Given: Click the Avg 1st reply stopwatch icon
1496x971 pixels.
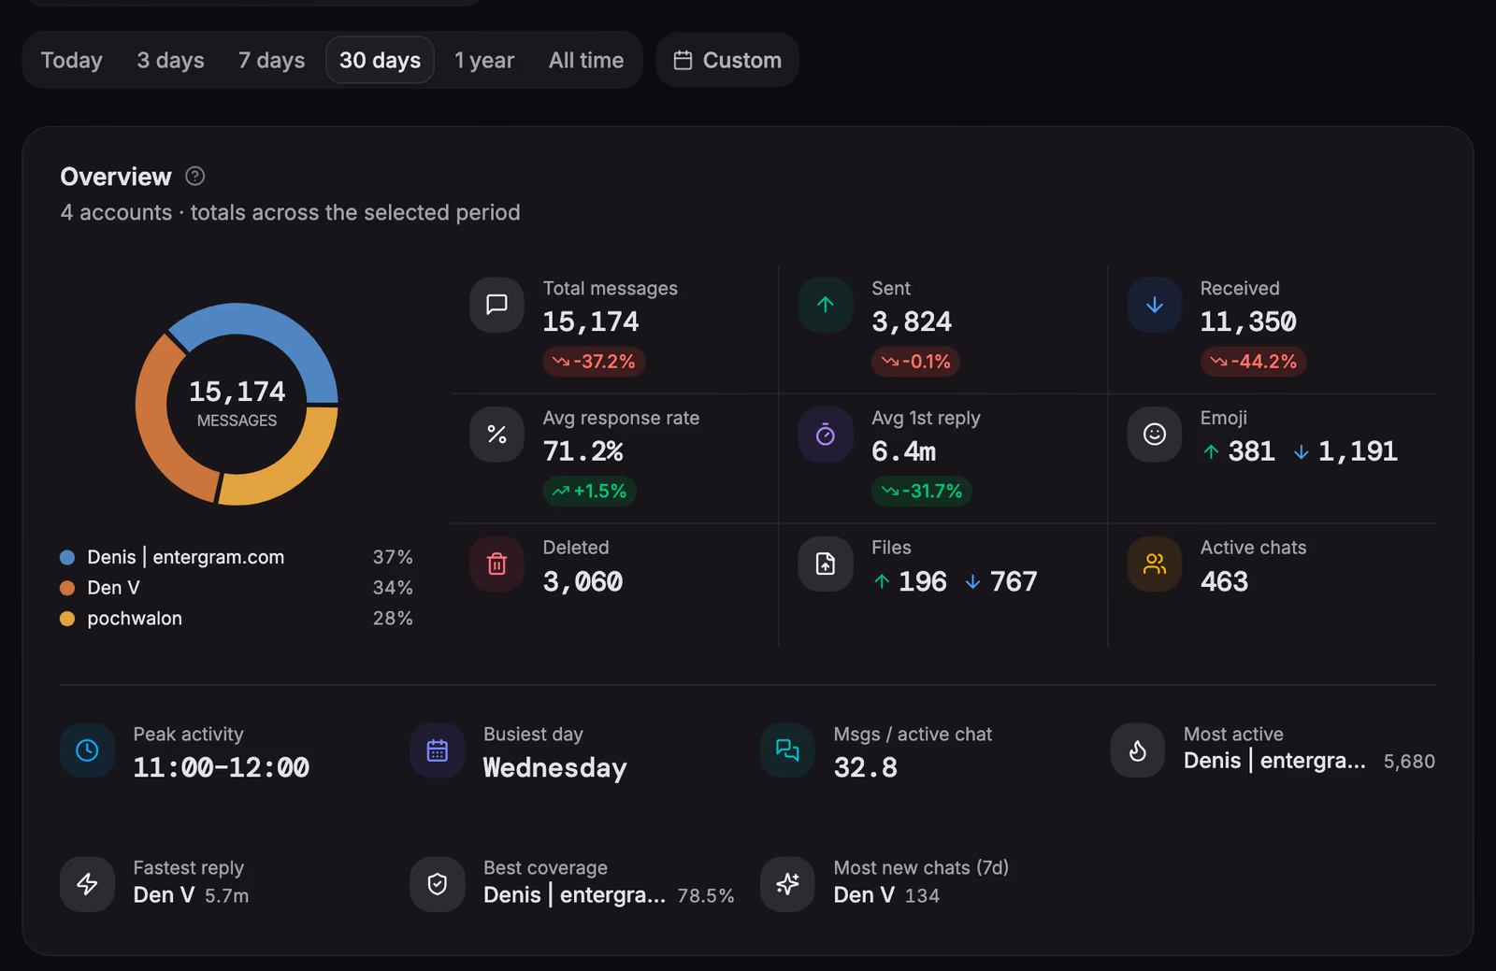Looking at the screenshot, I should (826, 435).
